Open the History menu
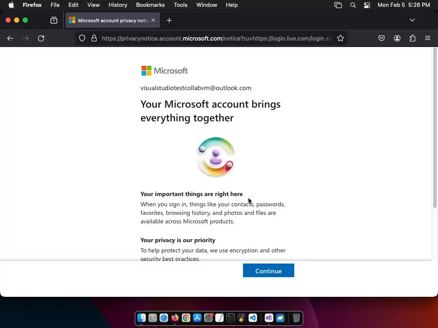The image size is (438, 328). (x=118, y=5)
